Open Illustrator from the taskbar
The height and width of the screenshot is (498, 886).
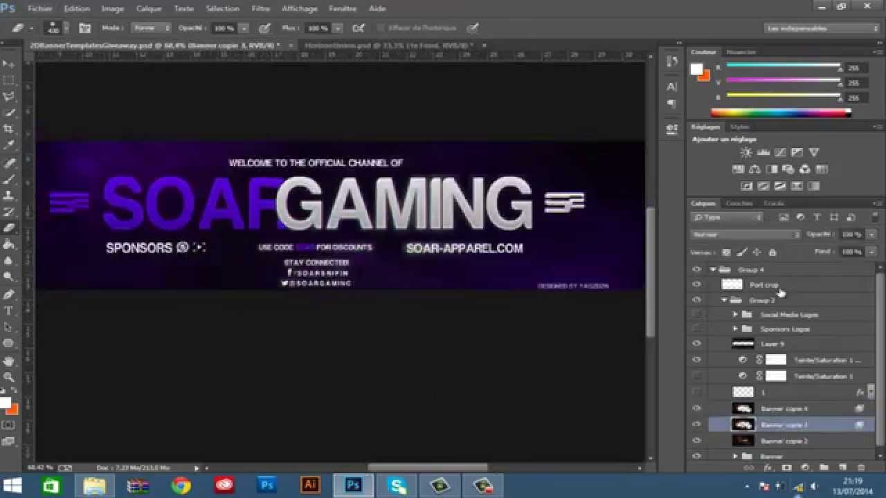[310, 486]
